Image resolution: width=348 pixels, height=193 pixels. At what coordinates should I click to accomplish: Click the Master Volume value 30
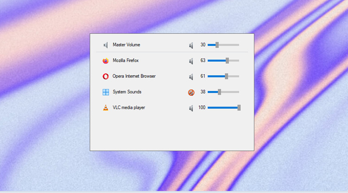click(x=203, y=45)
